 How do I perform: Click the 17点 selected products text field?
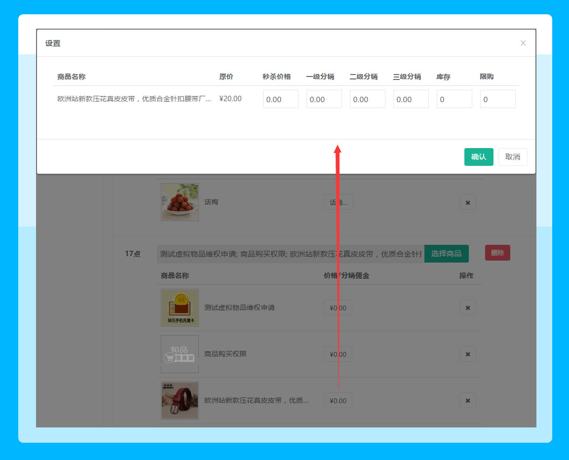pyautogui.click(x=290, y=254)
